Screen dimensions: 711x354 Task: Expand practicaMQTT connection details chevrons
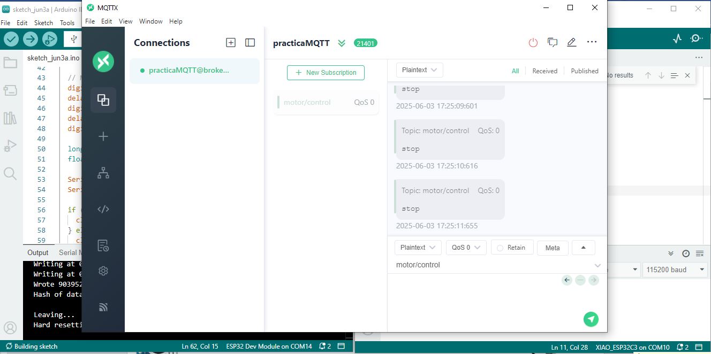tap(342, 43)
